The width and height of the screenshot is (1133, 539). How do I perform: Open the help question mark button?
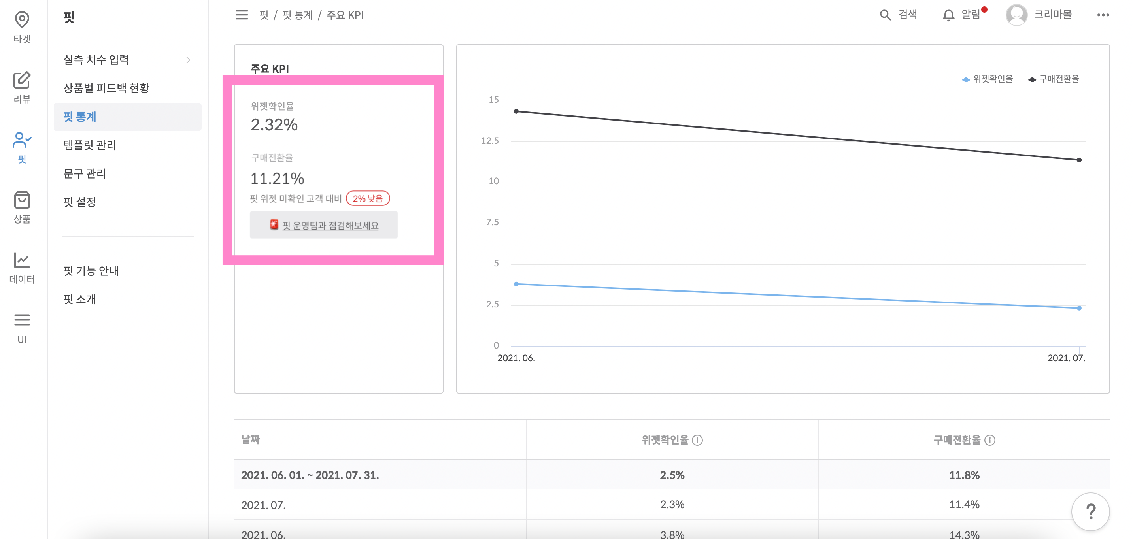coord(1090,511)
